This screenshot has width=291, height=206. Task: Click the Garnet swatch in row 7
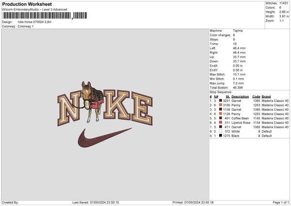[221, 127]
